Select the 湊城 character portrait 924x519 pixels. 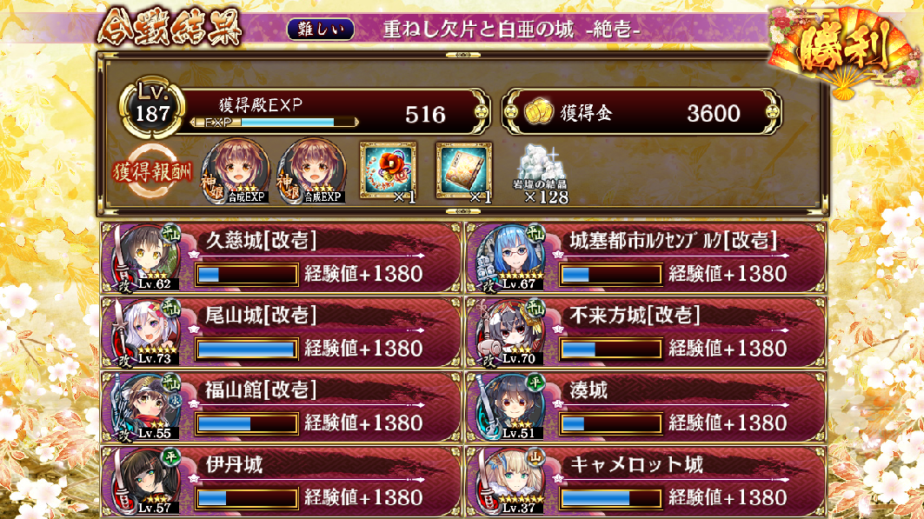pos(510,408)
